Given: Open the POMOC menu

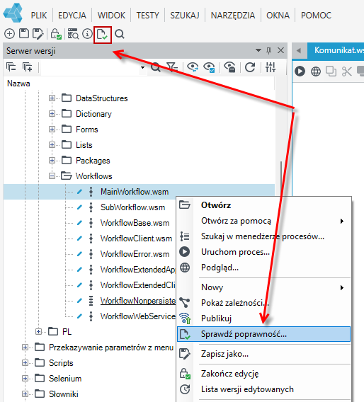Looking at the screenshot, I should [x=316, y=16].
